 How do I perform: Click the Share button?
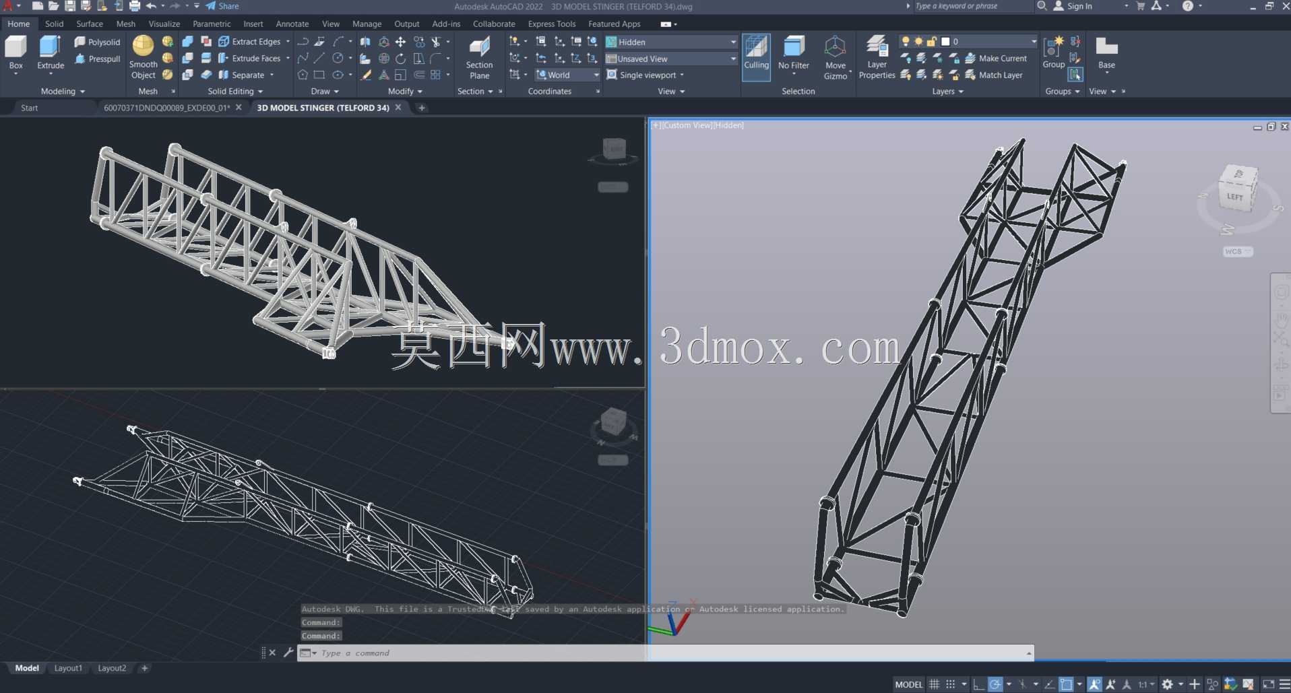pyautogui.click(x=222, y=6)
